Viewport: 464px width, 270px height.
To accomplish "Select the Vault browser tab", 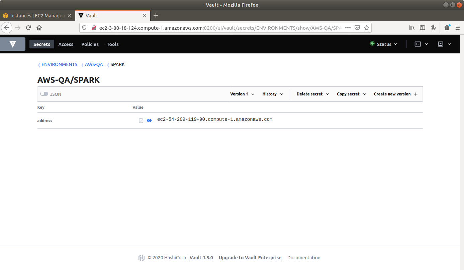I will [112, 16].
